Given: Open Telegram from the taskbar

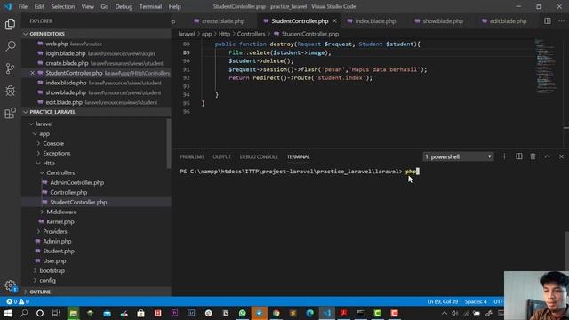Looking at the screenshot, I should coord(259,313).
